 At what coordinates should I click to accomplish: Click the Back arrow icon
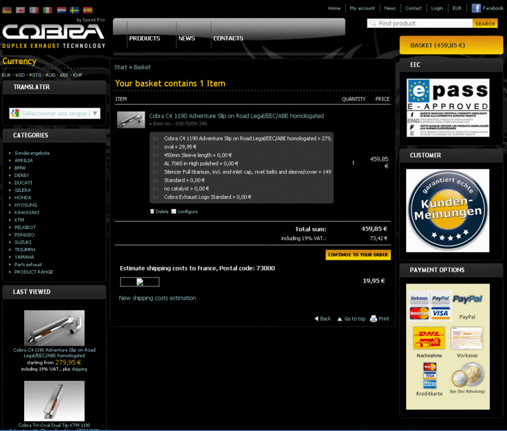tap(317, 319)
